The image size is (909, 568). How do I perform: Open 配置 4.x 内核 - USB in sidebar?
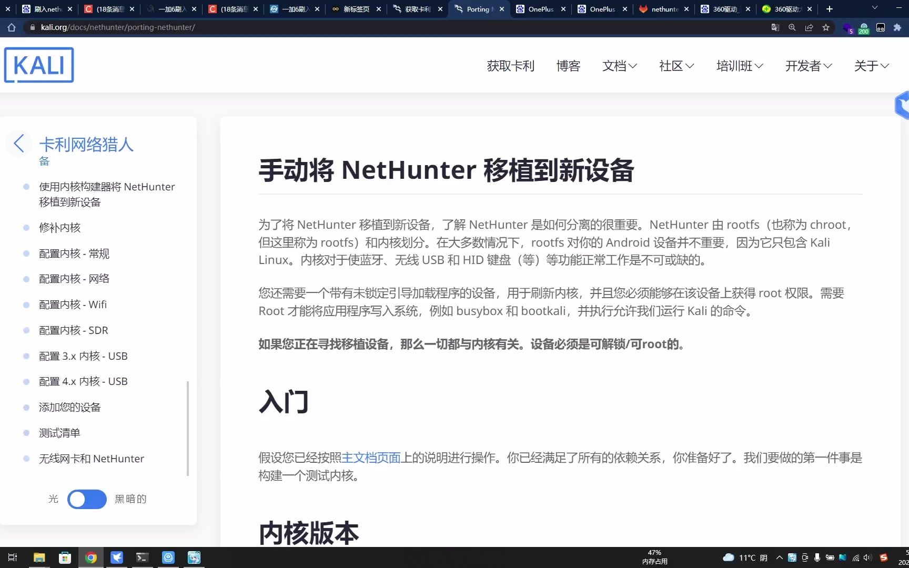pyautogui.click(x=83, y=381)
